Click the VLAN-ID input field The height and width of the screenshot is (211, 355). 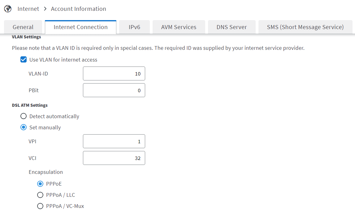point(114,74)
